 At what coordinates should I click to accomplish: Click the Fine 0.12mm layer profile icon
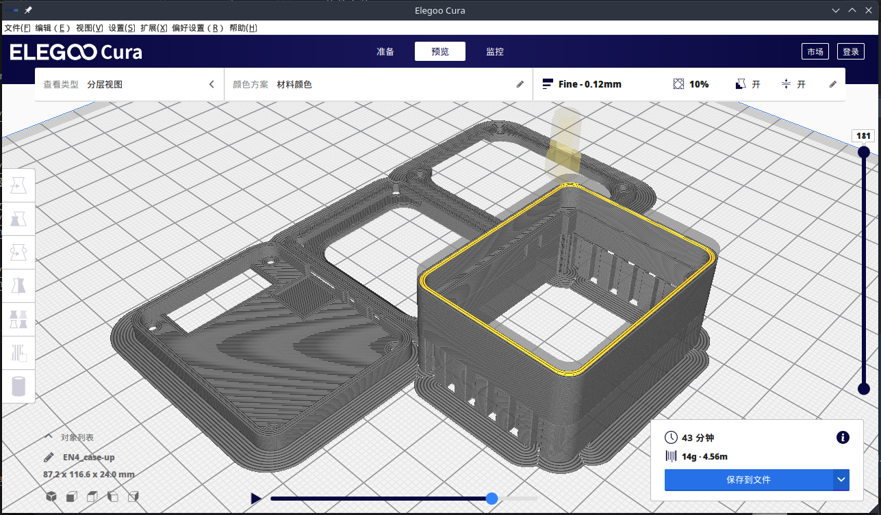point(548,84)
